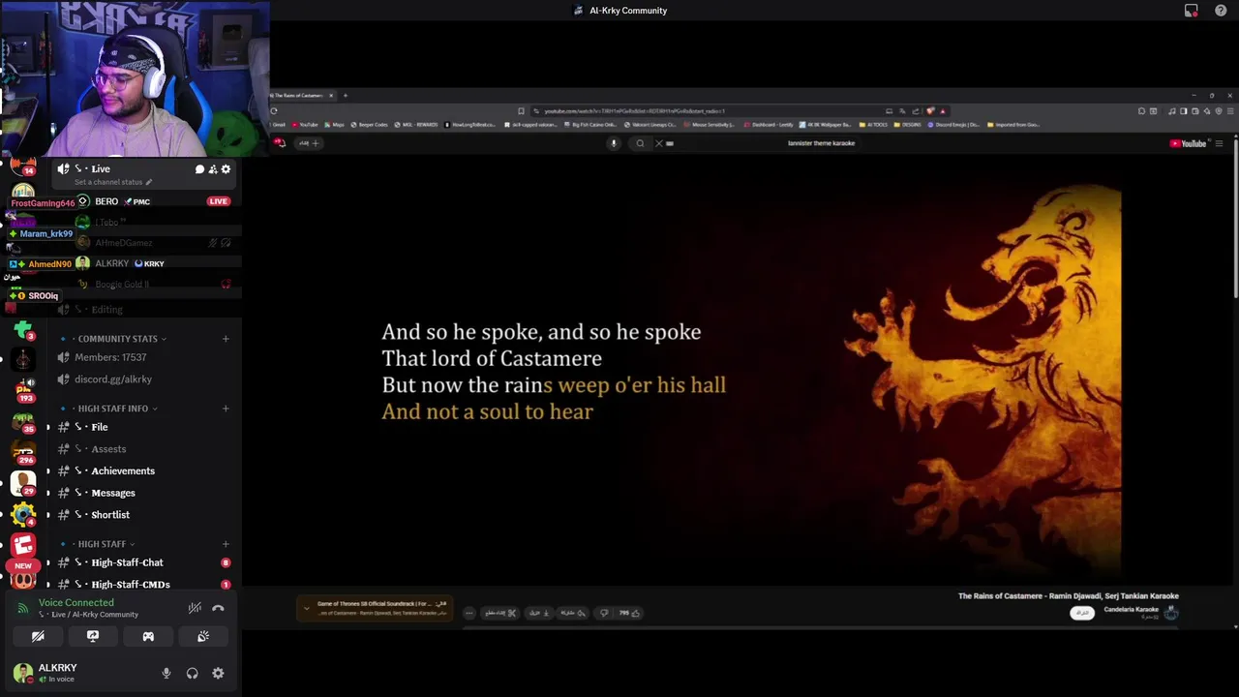Open Candelaria Karaoke channel
This screenshot has height=697, width=1239.
click(1132, 610)
